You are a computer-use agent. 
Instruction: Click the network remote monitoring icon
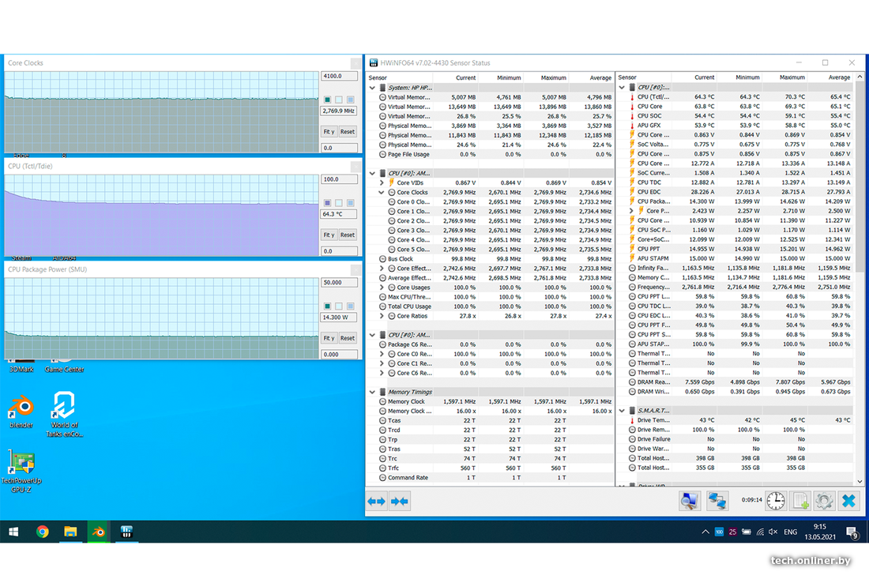point(717,501)
